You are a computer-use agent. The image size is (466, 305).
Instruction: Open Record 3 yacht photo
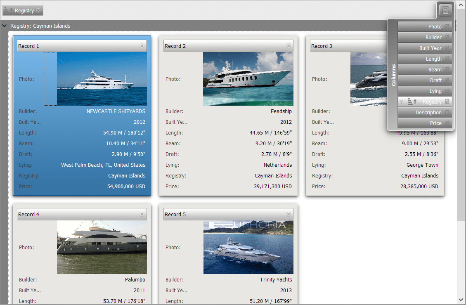pos(369,79)
